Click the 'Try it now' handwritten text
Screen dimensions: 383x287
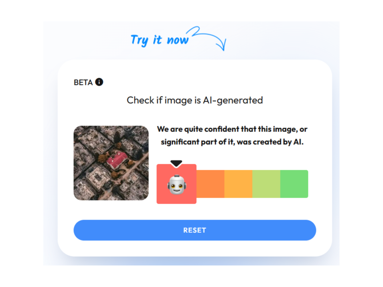160,40
